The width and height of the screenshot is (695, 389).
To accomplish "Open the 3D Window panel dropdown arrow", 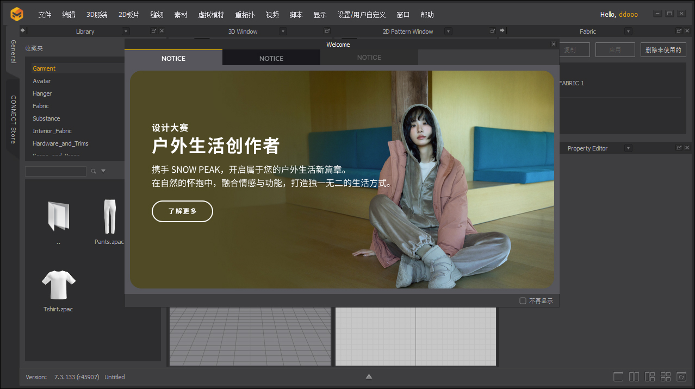I will pyautogui.click(x=283, y=31).
